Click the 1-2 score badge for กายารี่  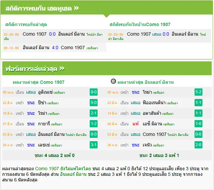[94, 124]
